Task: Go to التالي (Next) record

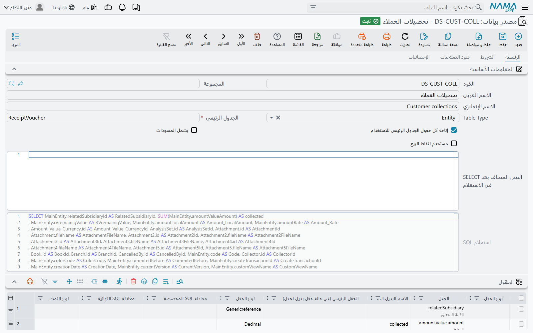Action: point(206,36)
